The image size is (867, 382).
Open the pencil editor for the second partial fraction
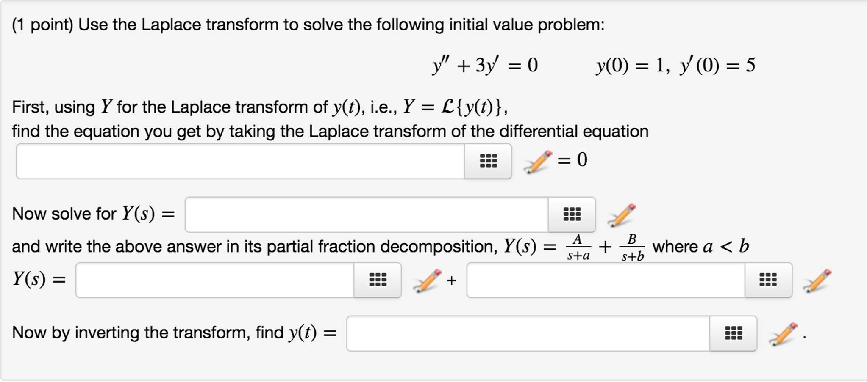point(817,280)
